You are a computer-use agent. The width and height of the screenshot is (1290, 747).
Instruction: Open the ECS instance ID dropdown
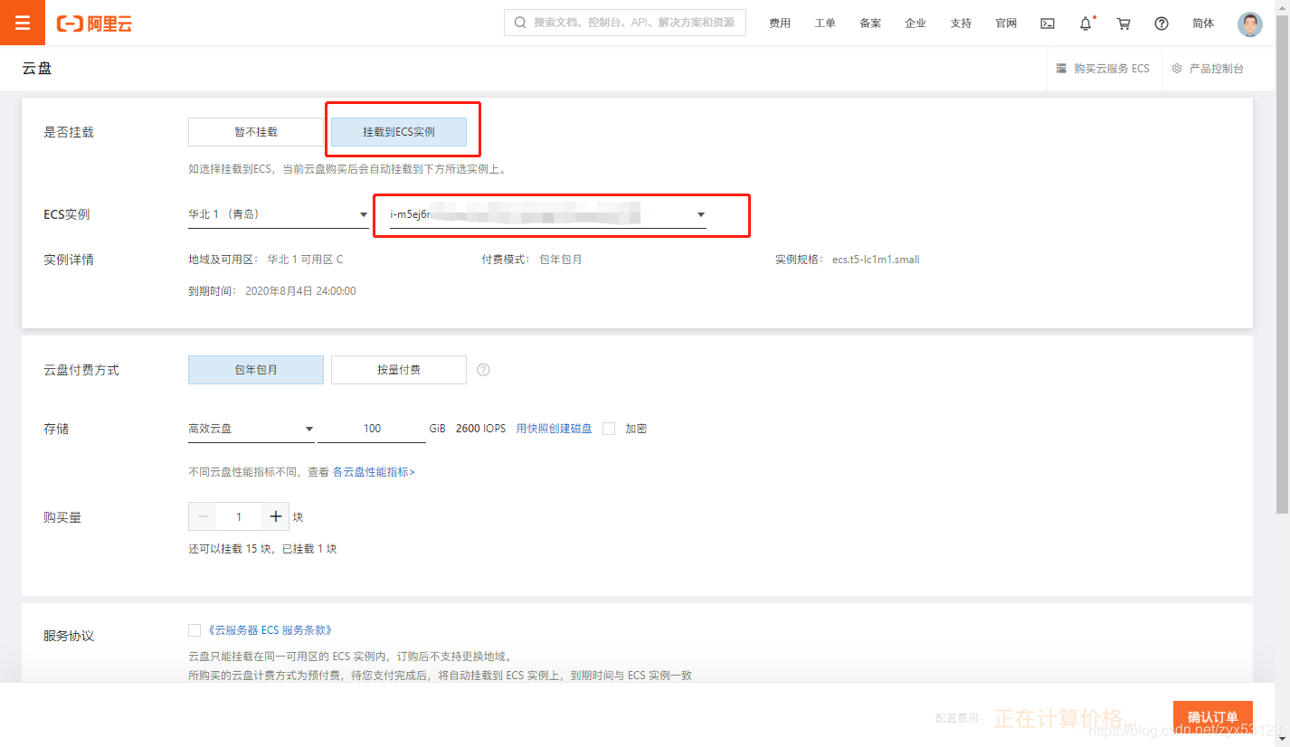click(x=548, y=214)
